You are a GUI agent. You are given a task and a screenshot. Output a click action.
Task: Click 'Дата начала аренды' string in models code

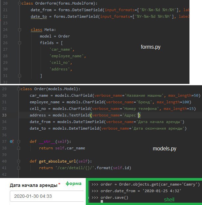coord(159,122)
